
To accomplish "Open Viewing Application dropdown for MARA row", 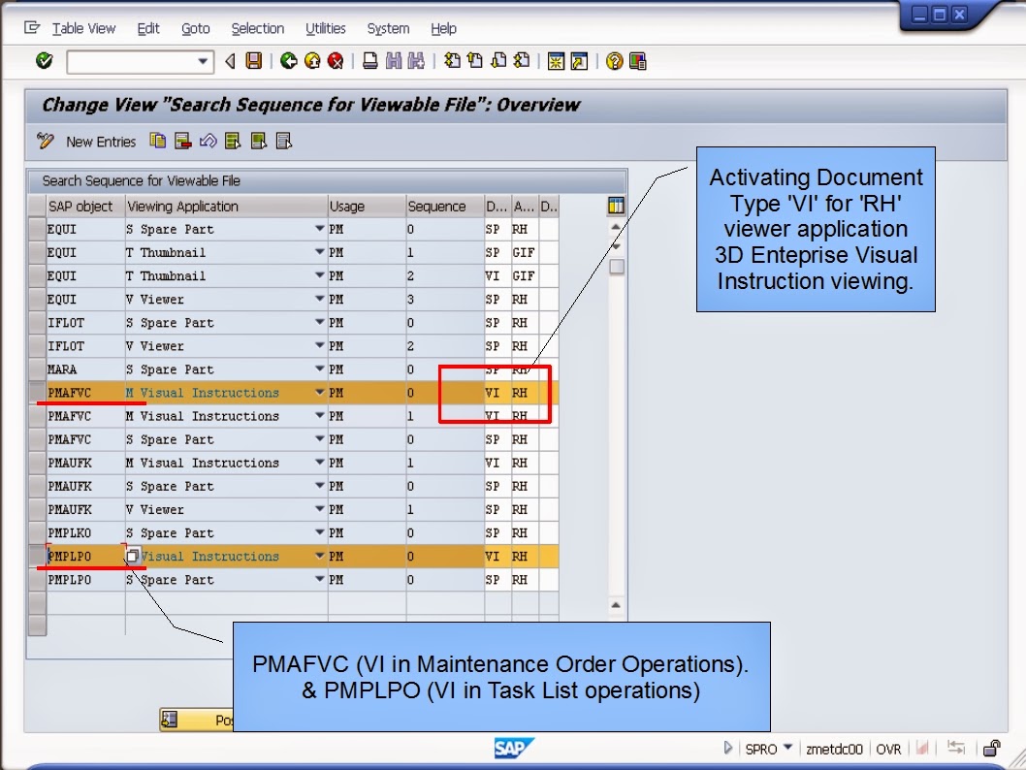I will [x=320, y=369].
